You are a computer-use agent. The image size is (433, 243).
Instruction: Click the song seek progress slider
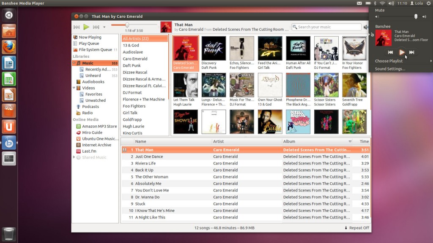tap(127, 25)
